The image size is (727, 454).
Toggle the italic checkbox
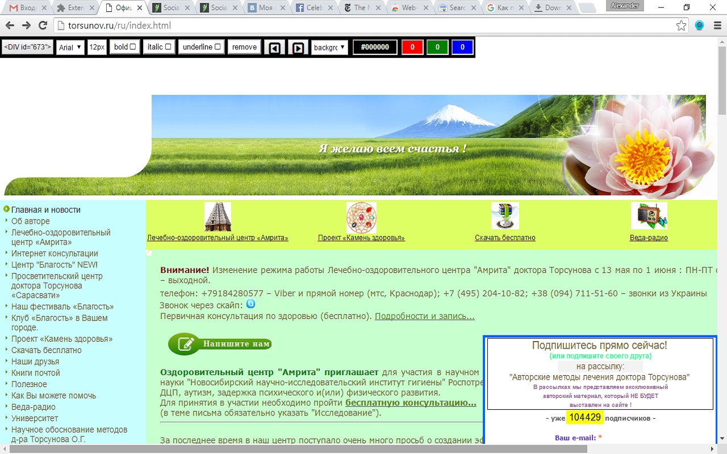tap(168, 47)
